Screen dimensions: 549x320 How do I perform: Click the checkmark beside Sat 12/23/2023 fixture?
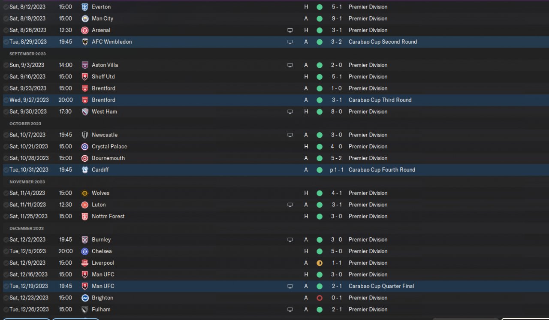(x=6, y=298)
